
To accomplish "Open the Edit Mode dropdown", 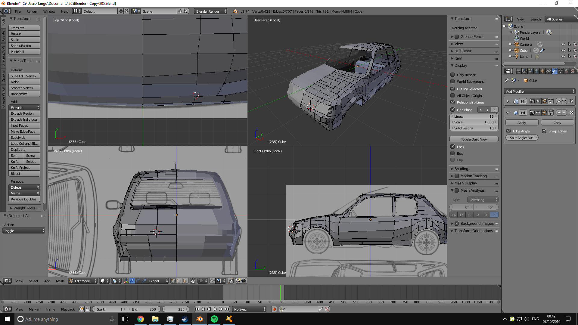I will [83, 281].
